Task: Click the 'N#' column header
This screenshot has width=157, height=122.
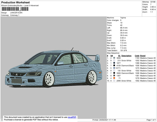Action: click(112, 56)
